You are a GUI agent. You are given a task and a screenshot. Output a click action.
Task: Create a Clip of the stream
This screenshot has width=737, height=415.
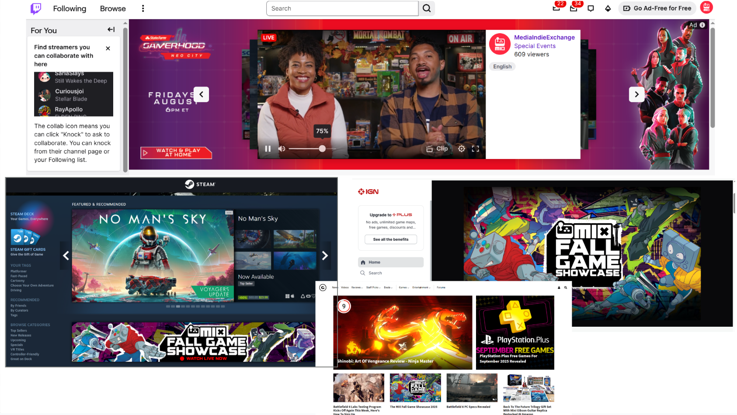pyautogui.click(x=437, y=149)
